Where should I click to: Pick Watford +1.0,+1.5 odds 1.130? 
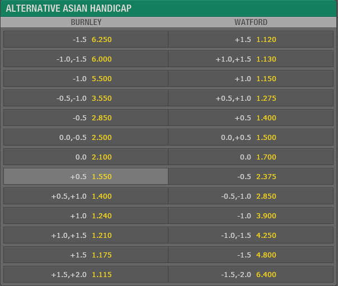[x=251, y=59]
